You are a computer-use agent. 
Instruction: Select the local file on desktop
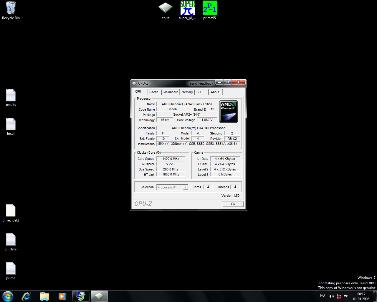(x=11, y=127)
